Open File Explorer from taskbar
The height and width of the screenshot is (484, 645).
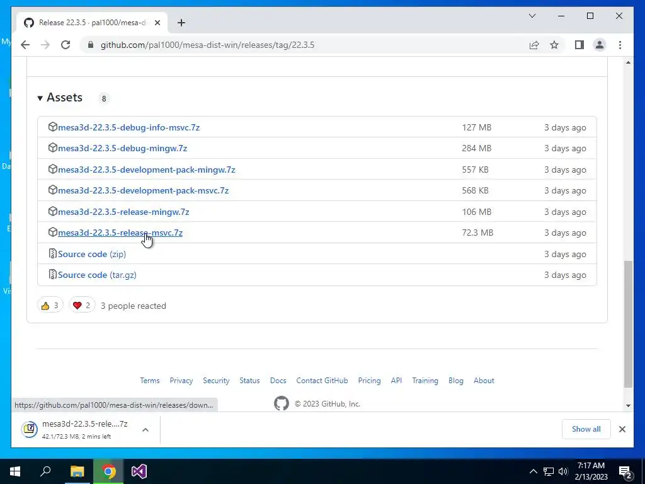77,471
